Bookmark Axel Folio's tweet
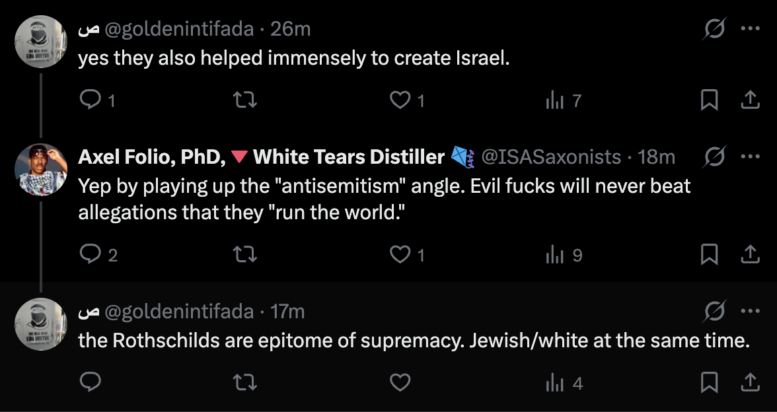 tap(709, 254)
